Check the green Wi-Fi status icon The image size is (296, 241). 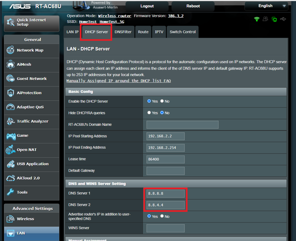(257, 19)
